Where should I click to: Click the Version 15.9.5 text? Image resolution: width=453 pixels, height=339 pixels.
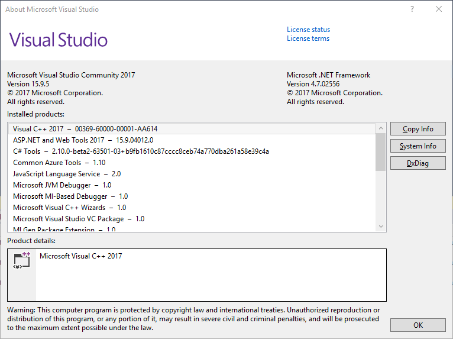click(x=28, y=84)
